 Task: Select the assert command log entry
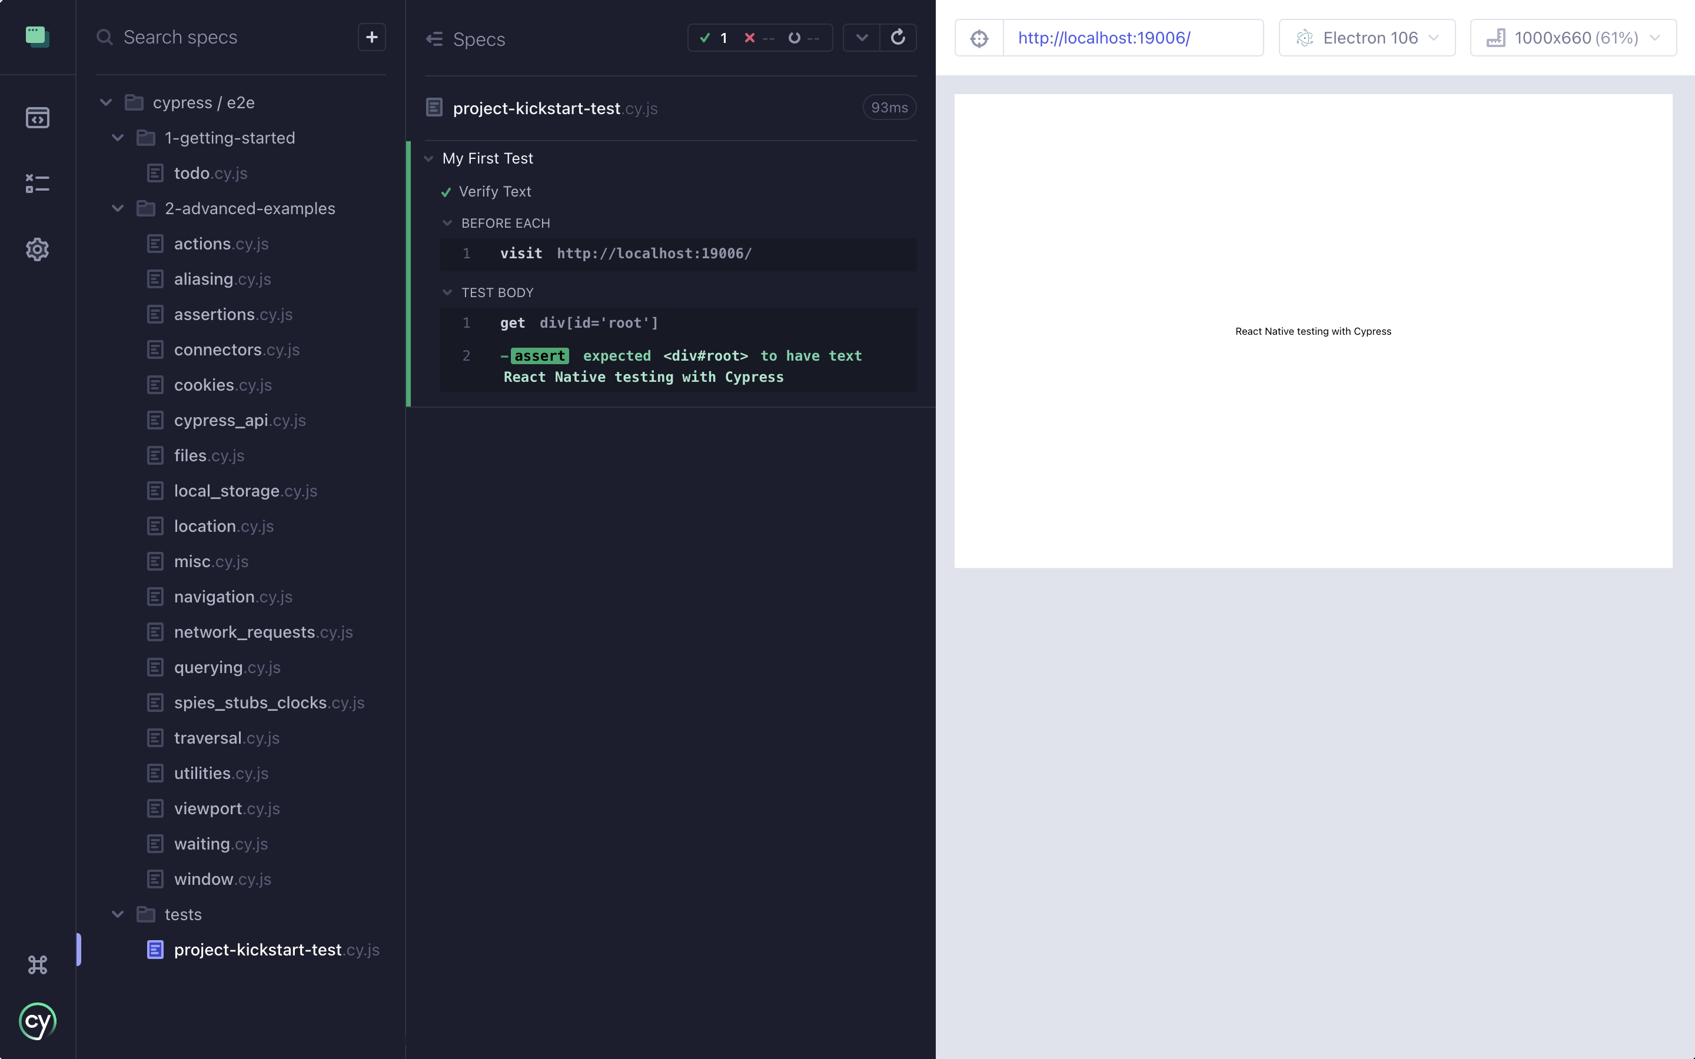coord(678,367)
